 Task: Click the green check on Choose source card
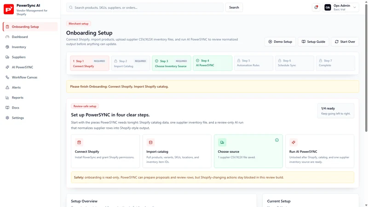coord(277,140)
